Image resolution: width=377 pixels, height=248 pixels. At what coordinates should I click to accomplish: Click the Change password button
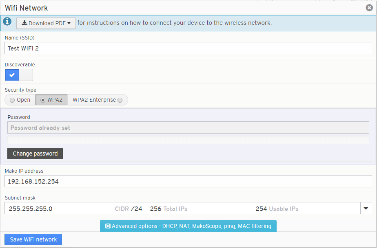coord(35,154)
